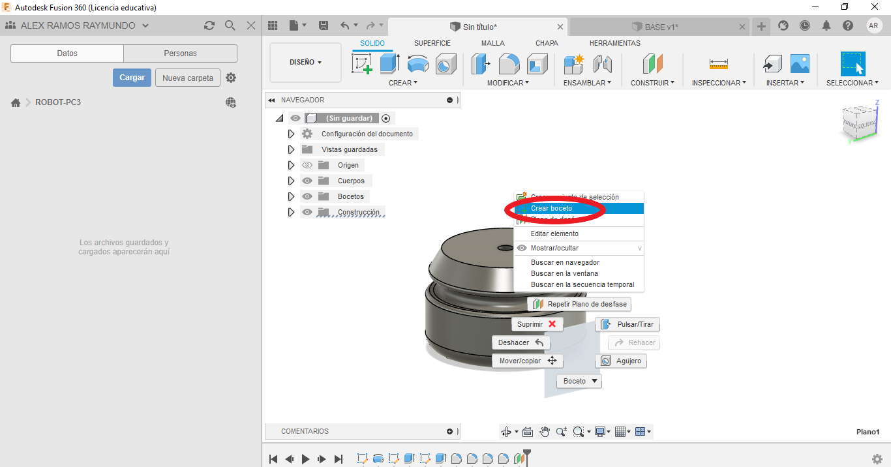Click the Orbit icon in navigation bar
The image size is (891, 467).
506,432
